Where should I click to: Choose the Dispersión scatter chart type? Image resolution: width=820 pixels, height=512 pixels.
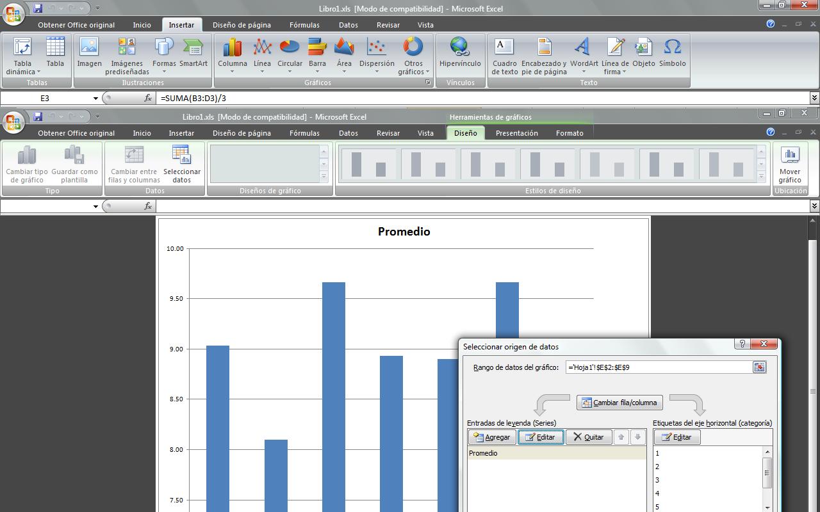pyautogui.click(x=377, y=56)
